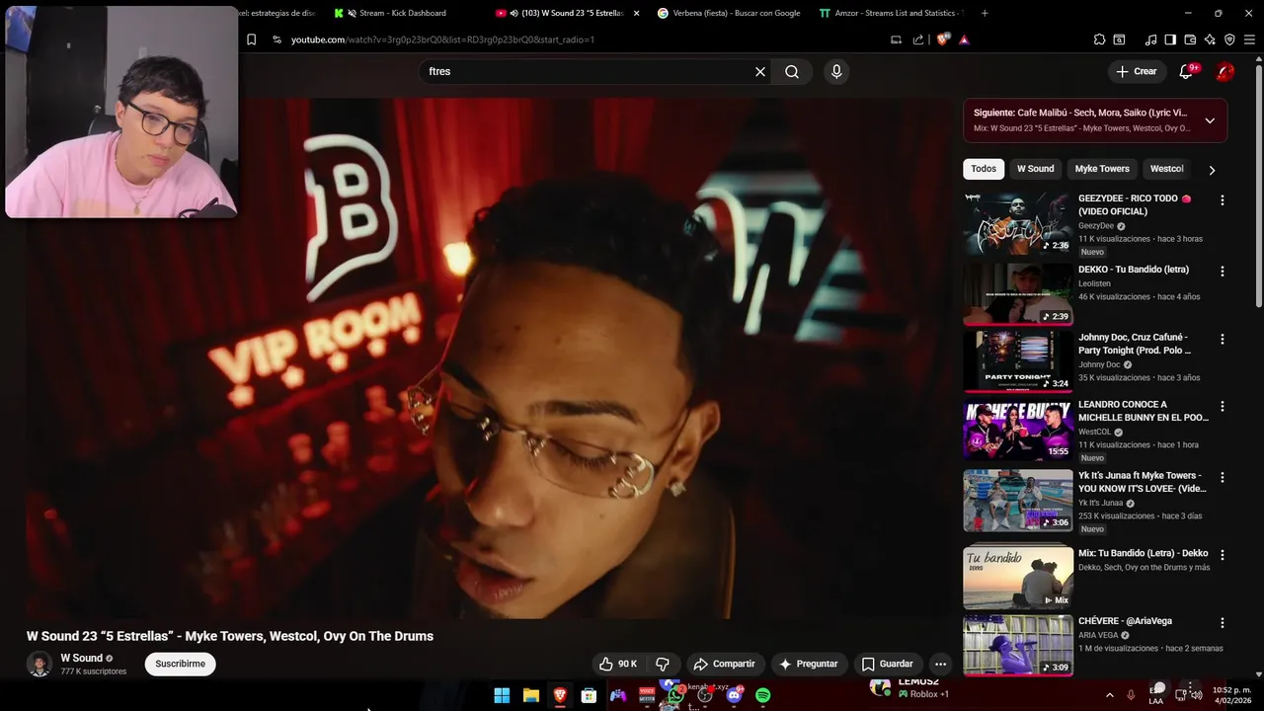
Task: Open the Party Tonight video thumbnail
Action: tap(1018, 361)
